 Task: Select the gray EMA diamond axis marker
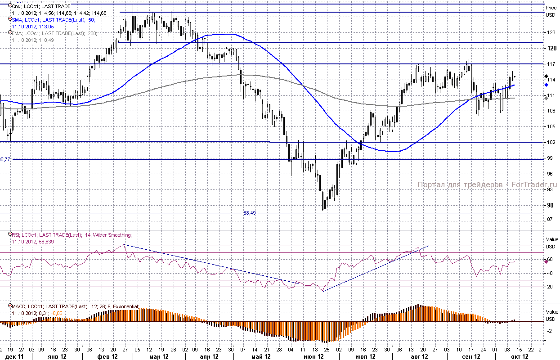pos(546,98)
